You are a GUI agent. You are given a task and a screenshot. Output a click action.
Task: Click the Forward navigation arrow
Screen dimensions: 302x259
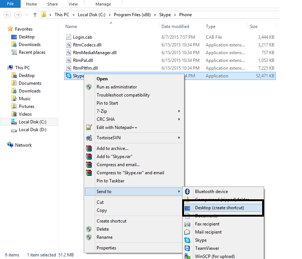[18, 15]
